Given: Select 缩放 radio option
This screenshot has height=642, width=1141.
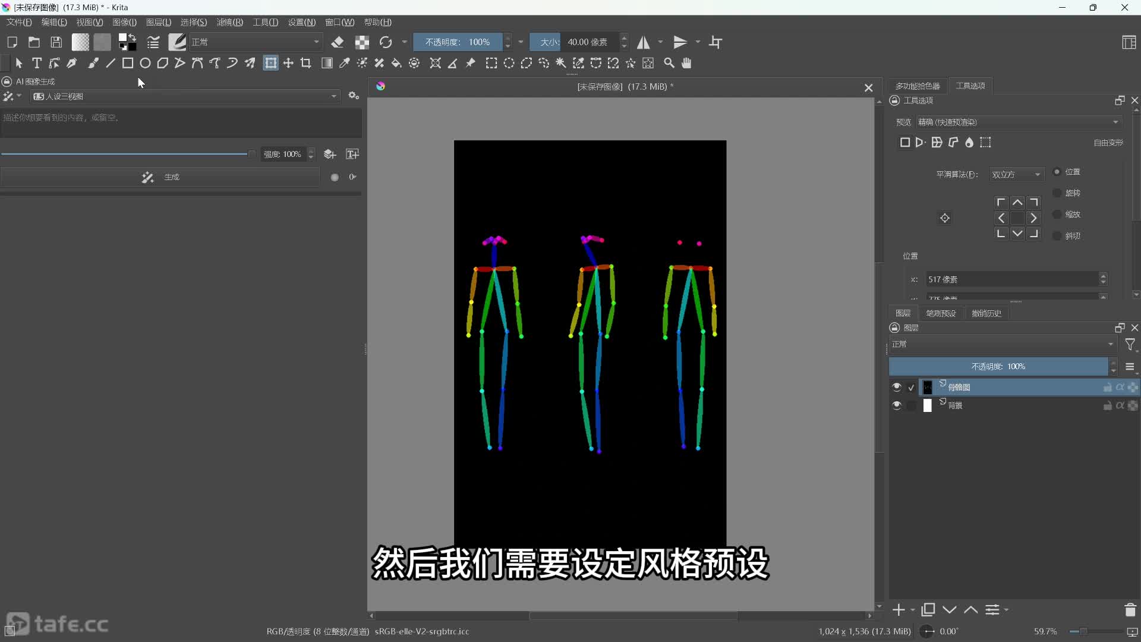Looking at the screenshot, I should pos(1057,215).
